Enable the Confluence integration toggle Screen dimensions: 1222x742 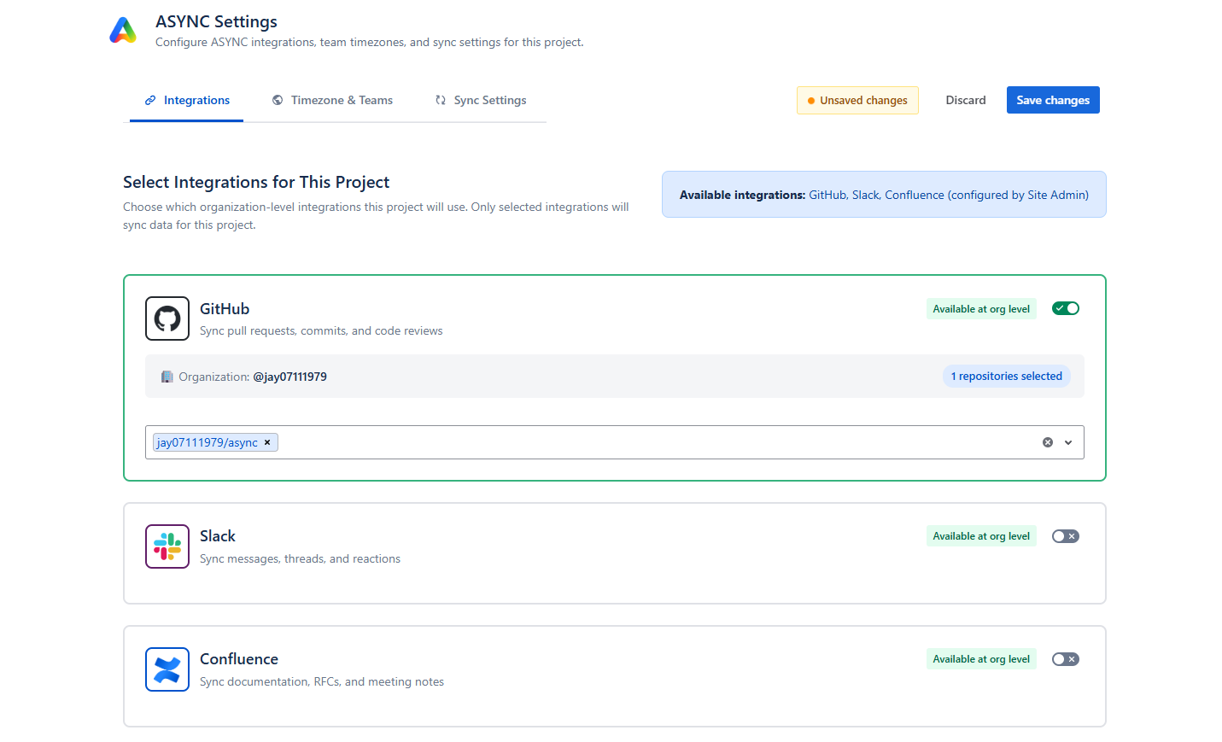(x=1065, y=658)
